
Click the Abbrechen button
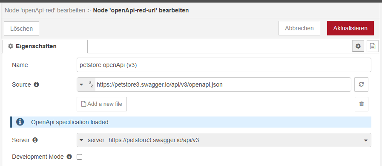click(299, 28)
